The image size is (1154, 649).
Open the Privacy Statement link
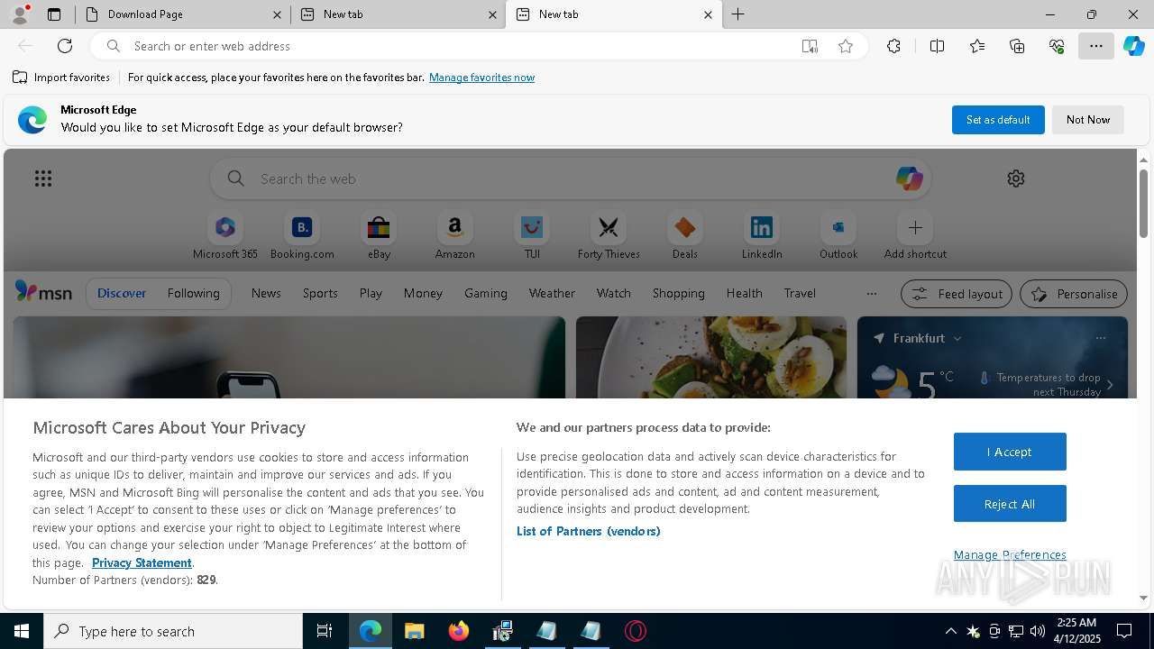coord(142,562)
